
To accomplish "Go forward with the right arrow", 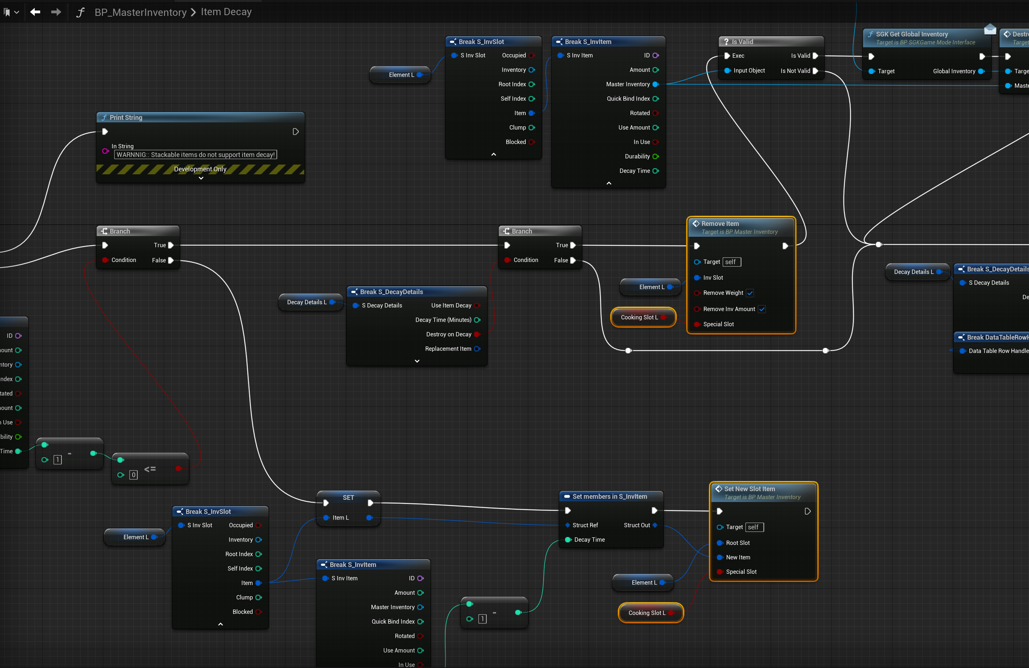I will click(x=56, y=12).
